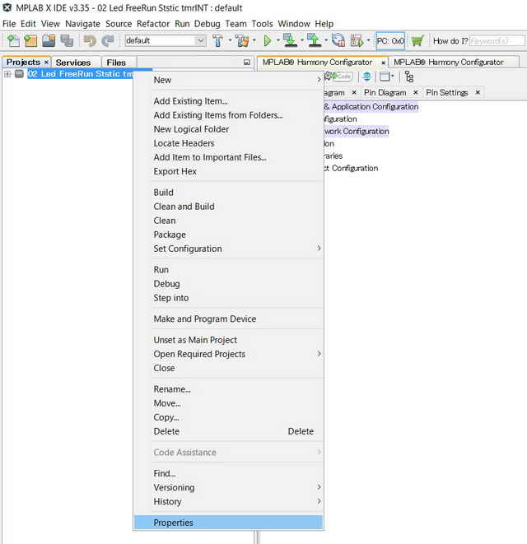Screen dimensions: 527x544
Task: Open the History submenu
Action: point(229,501)
